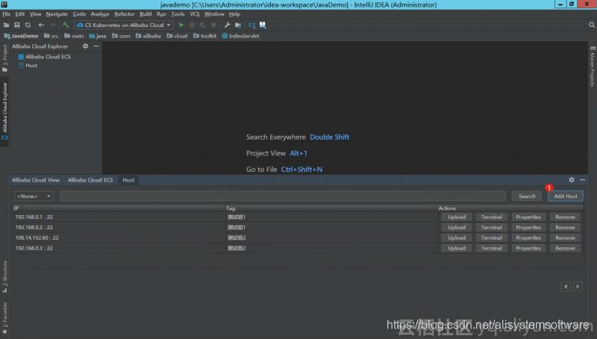Open the Build menu

(x=146, y=14)
